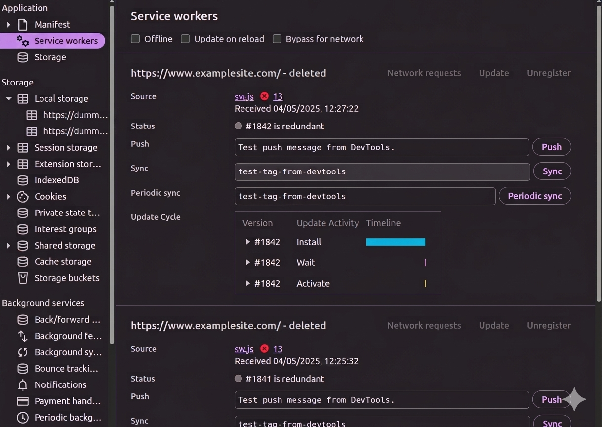
Task: Click the Local storage table icon
Action: [23, 98]
